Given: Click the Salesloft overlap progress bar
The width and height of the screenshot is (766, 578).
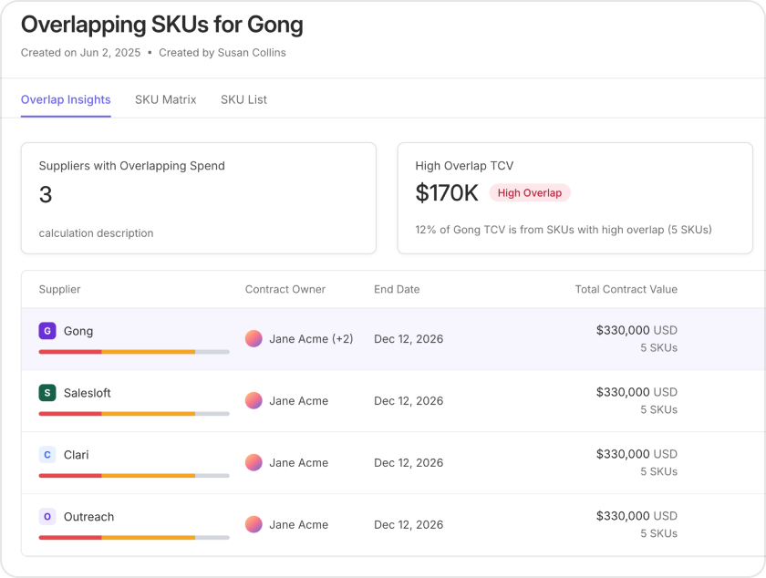Looking at the screenshot, I should point(134,414).
